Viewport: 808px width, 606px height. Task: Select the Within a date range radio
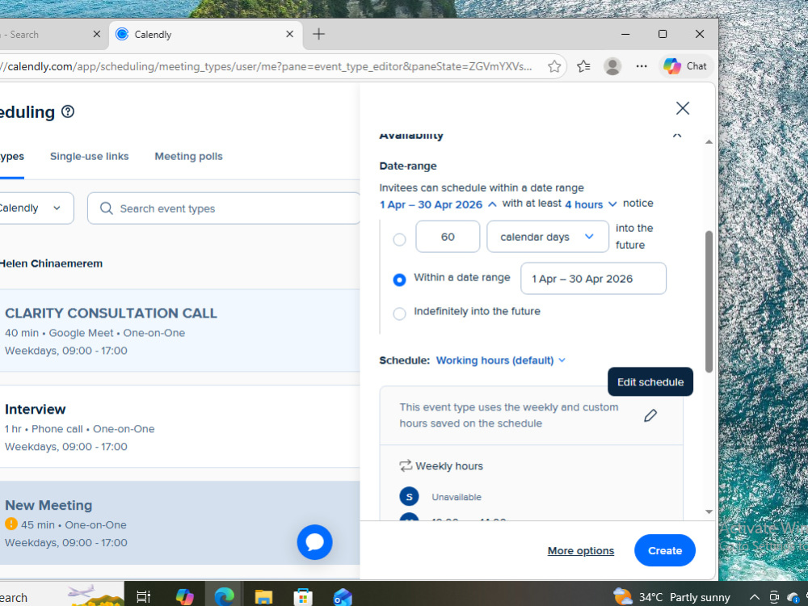click(x=399, y=280)
